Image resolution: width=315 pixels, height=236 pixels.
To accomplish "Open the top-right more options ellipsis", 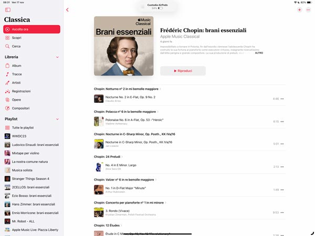I will click(308, 9).
